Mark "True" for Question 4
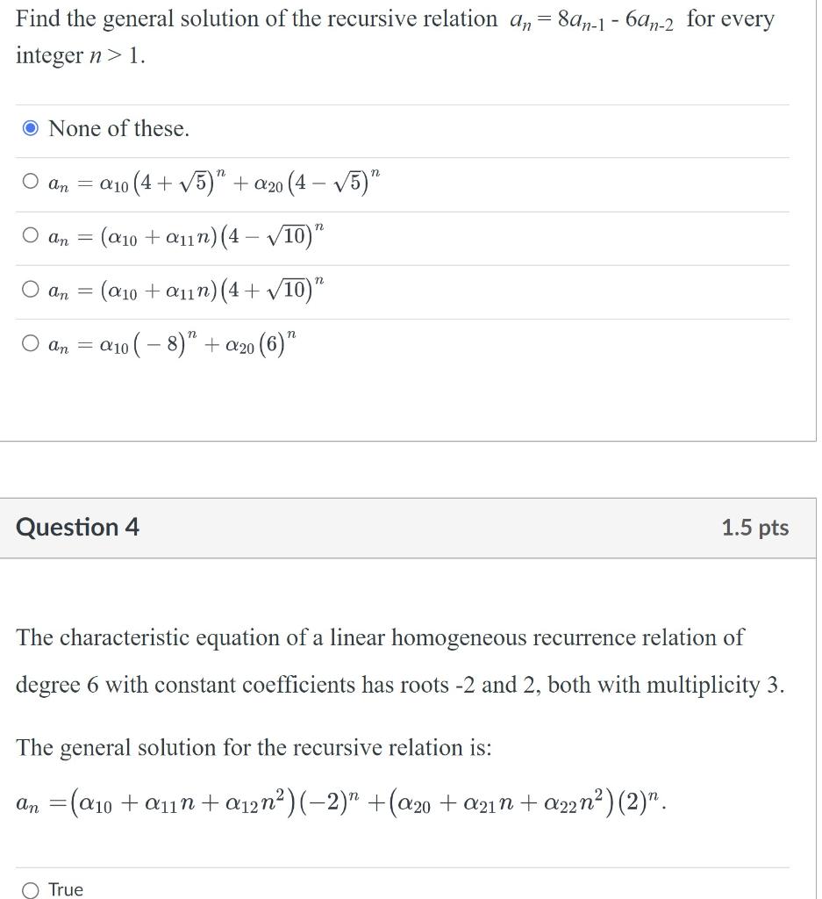This screenshot has width=822, height=899. (29, 889)
